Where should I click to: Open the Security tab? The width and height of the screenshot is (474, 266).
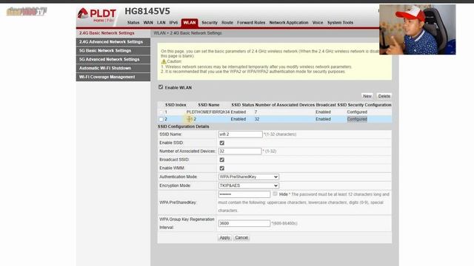click(x=210, y=23)
